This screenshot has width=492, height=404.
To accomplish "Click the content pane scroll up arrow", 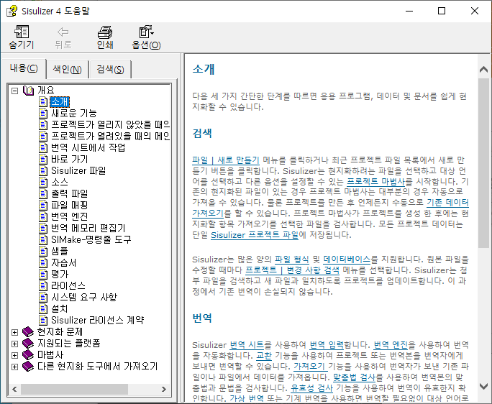I will coord(483,69).
